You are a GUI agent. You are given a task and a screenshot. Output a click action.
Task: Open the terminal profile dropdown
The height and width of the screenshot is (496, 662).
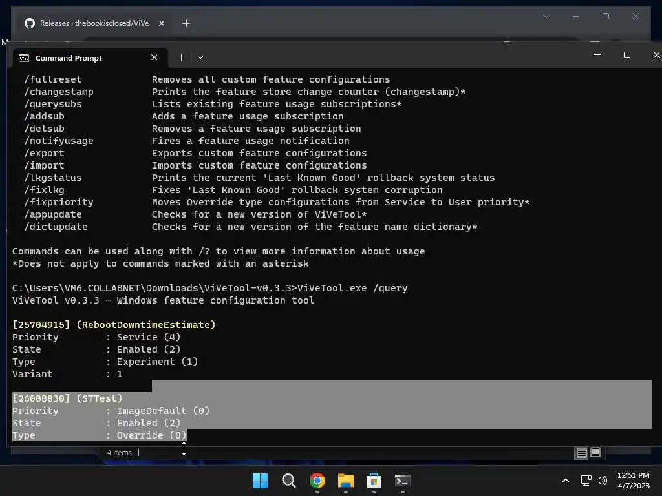(200, 57)
